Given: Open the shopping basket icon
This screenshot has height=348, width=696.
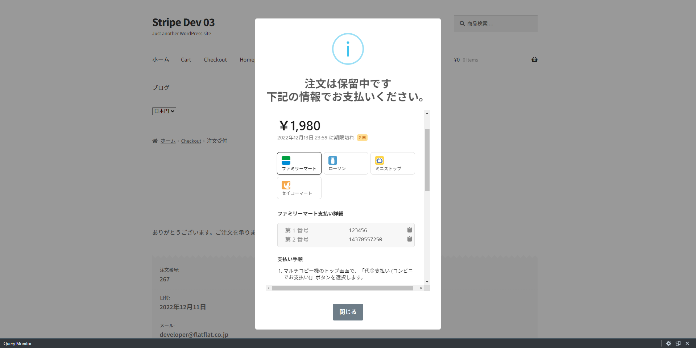Looking at the screenshot, I should pyautogui.click(x=534, y=60).
